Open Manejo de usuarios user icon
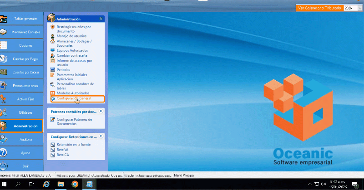 (x=53, y=35)
